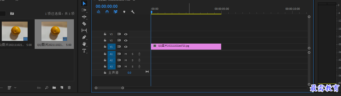Viewport: 341px width, 96px height.
Task: Toggle insert sequences as nests button
Action: 99,12
